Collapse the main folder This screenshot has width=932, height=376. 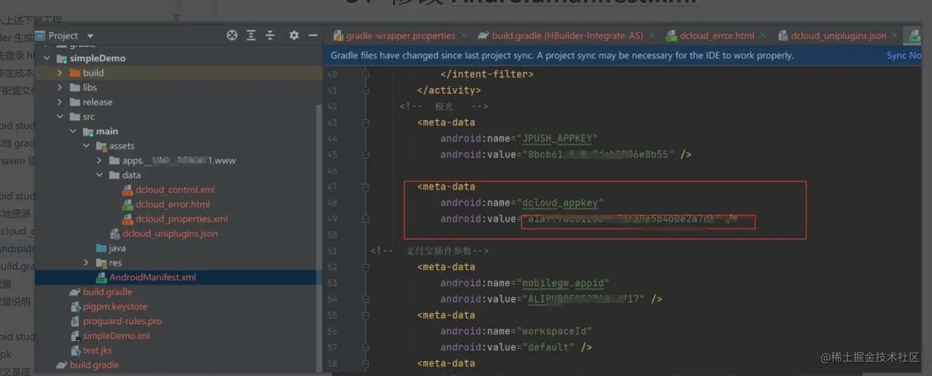[x=73, y=131]
